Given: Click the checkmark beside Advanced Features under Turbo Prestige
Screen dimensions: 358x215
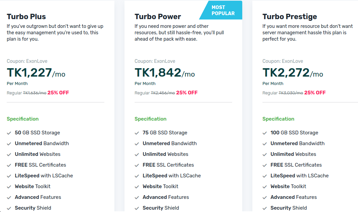Looking at the screenshot, I should pyautogui.click(x=265, y=197).
